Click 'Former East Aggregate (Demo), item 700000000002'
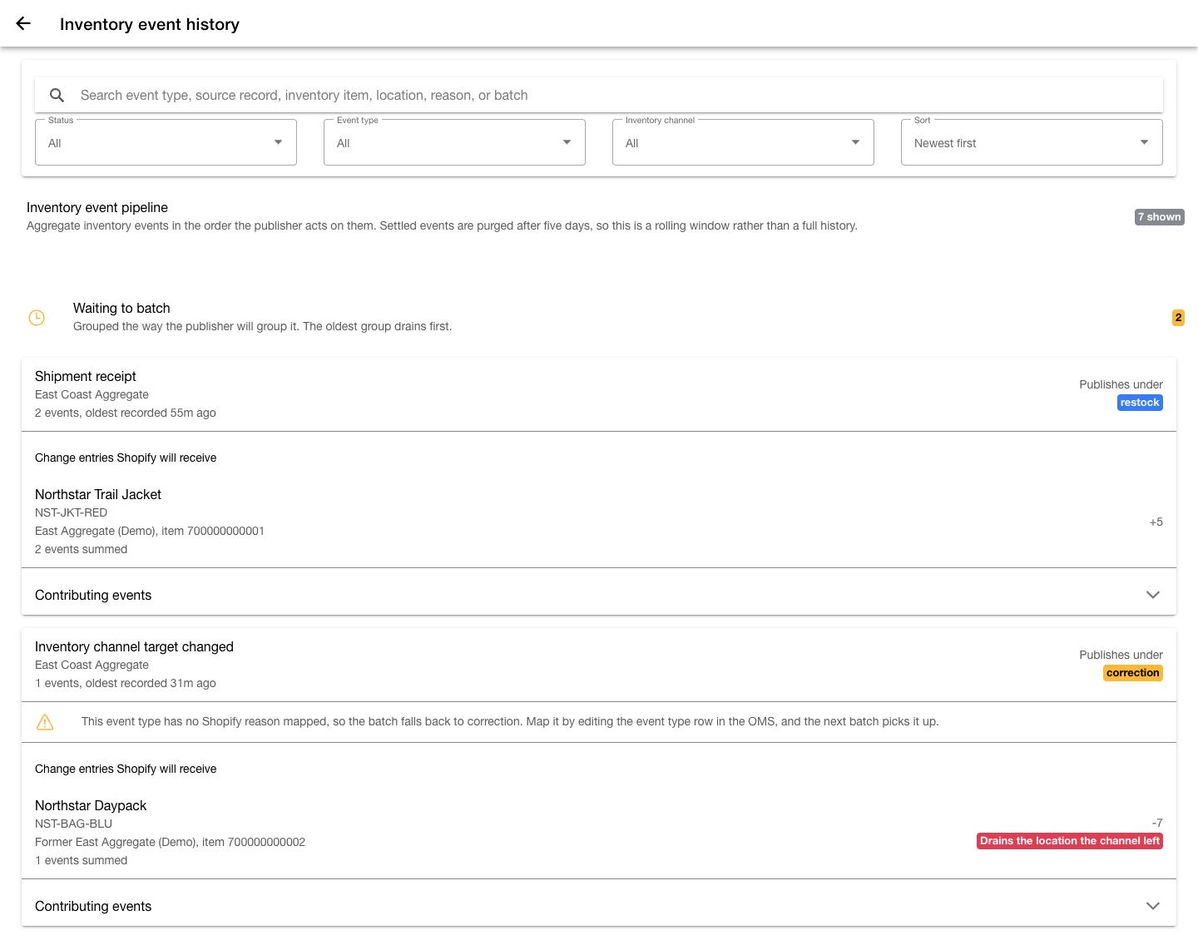Screen dimensions: 1198x940 170,842
